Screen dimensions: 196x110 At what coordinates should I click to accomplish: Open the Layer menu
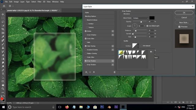pyautogui.click(x=22, y=2)
